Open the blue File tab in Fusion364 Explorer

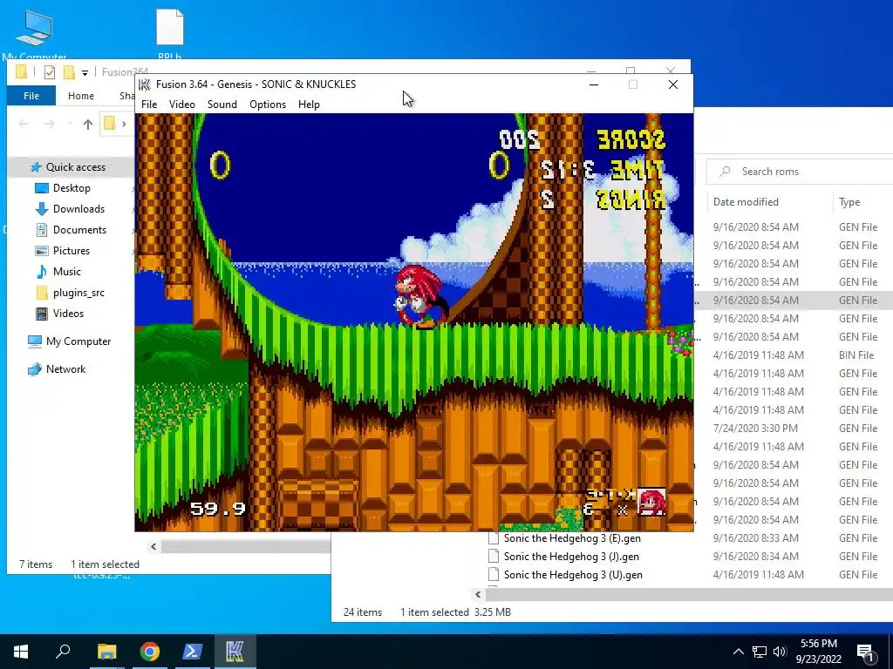pyautogui.click(x=31, y=96)
